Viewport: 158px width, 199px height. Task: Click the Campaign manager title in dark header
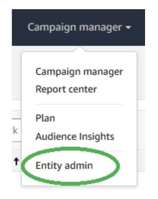[75, 27]
